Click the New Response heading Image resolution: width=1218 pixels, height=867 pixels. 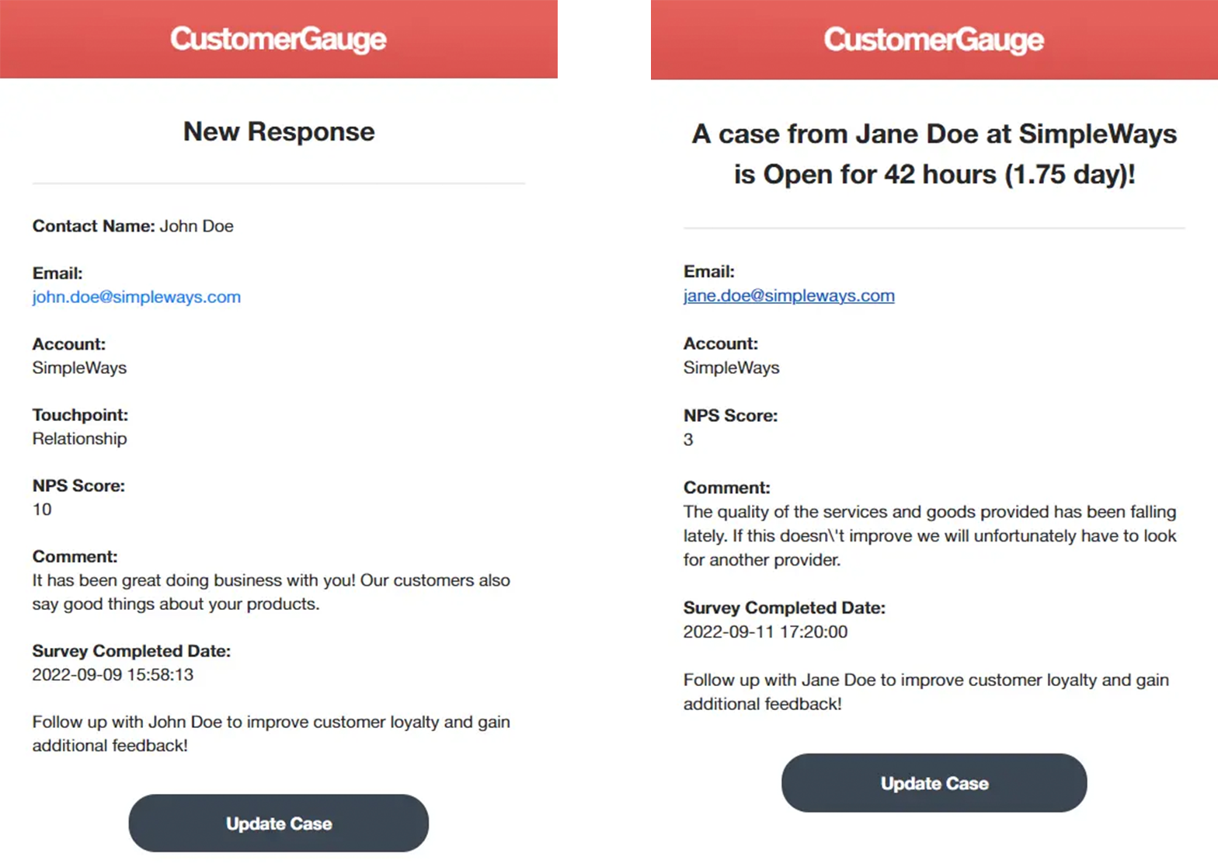click(278, 131)
